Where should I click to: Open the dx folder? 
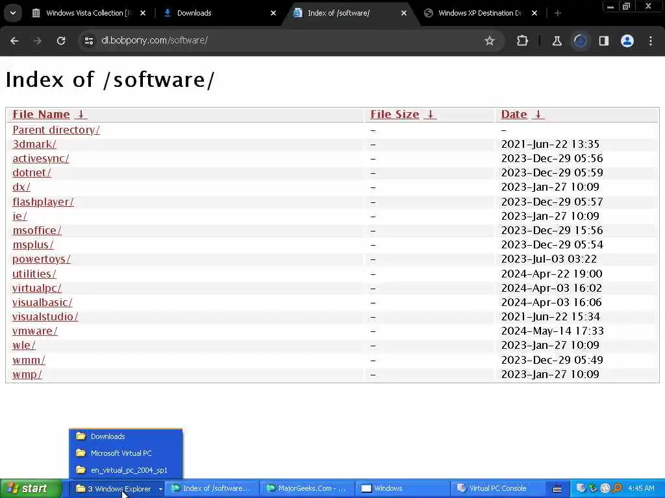[x=21, y=187]
